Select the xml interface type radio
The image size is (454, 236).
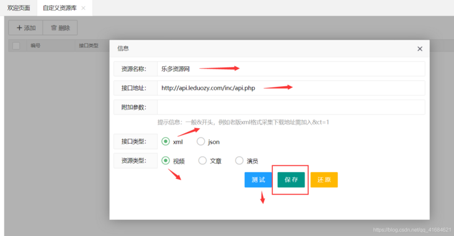166,141
